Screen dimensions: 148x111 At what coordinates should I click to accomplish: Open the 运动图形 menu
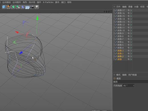pos(17,2)
